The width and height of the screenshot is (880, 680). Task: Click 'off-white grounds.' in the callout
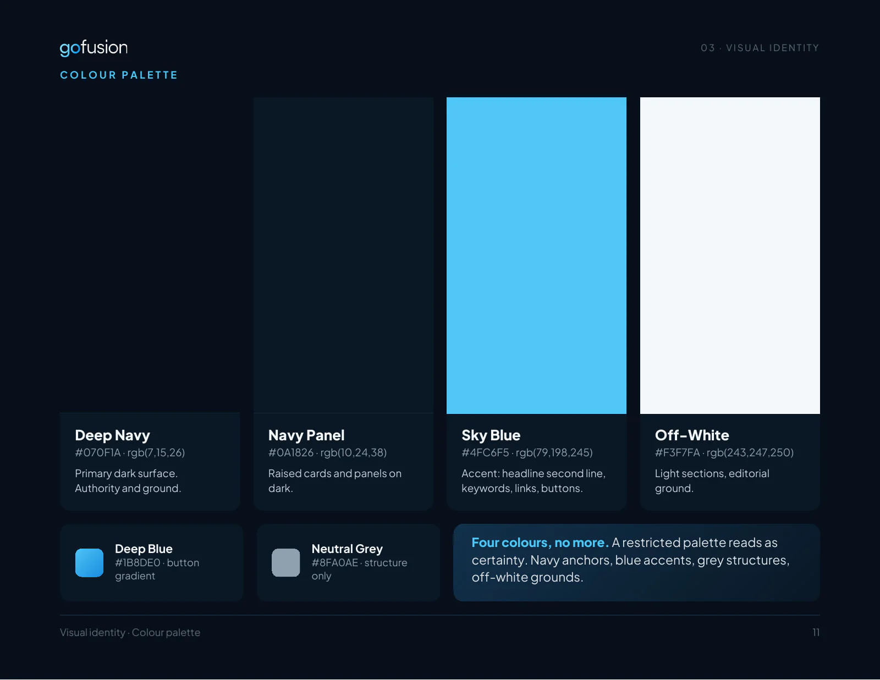point(527,577)
